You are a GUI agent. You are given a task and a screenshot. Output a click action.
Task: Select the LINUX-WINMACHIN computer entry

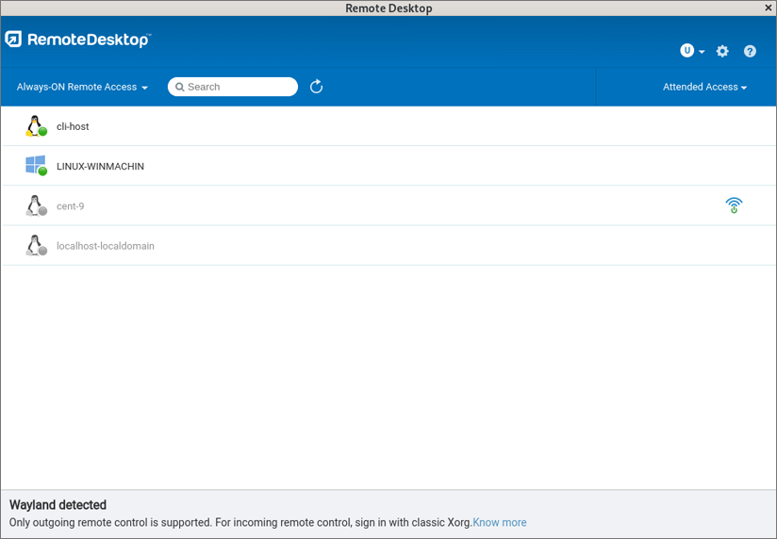100,167
